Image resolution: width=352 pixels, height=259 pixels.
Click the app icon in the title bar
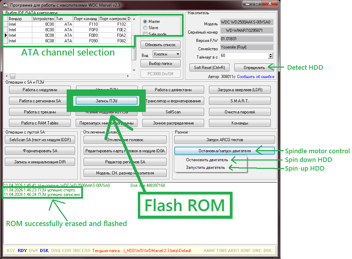[x=6, y=5]
